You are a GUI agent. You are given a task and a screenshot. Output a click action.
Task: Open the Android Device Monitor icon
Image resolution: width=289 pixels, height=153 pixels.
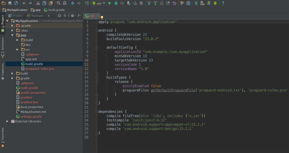point(215,3)
